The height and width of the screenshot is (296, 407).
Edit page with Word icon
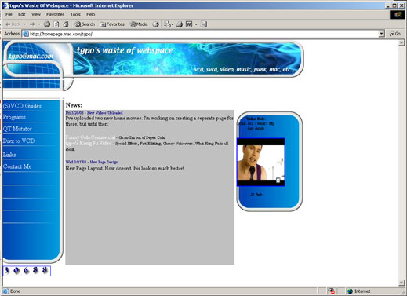point(189,24)
